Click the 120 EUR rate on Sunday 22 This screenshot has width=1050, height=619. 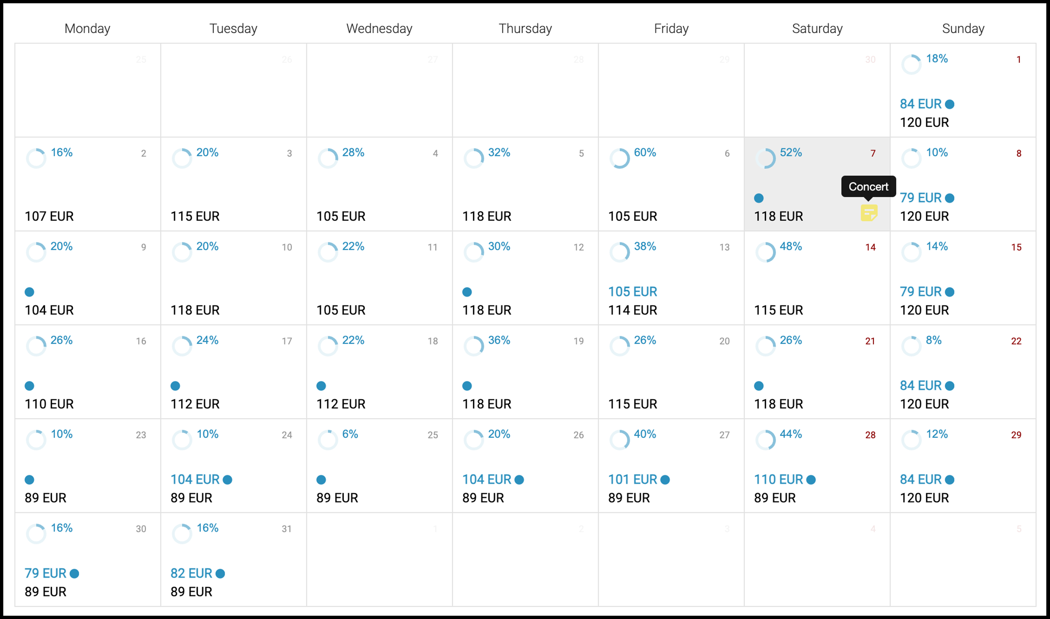point(925,404)
